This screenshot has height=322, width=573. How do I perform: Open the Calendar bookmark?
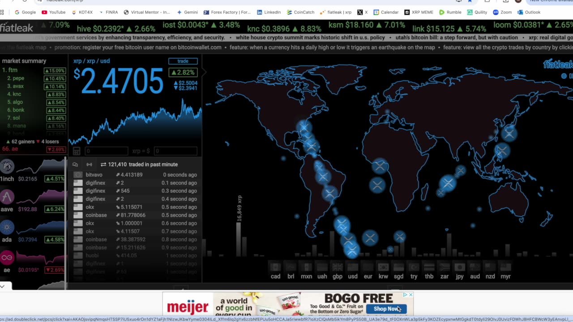(386, 12)
